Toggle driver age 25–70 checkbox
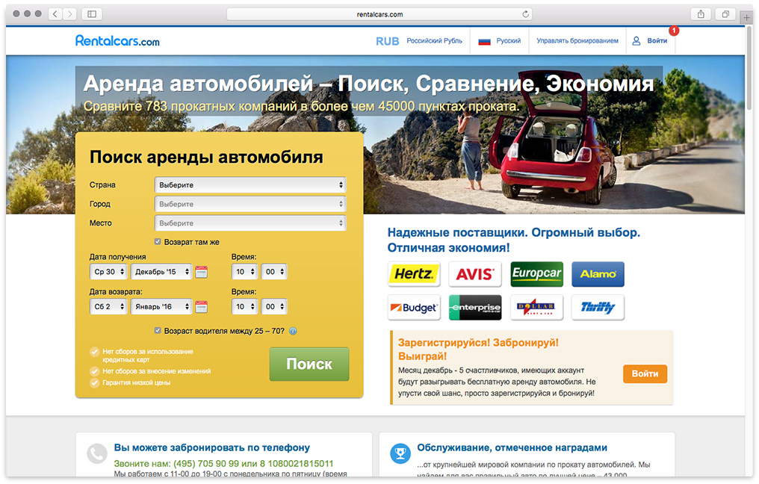759x484 pixels. (158, 330)
